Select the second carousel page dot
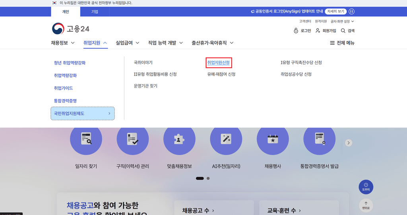The height and width of the screenshot is (215, 407). click(x=208, y=178)
